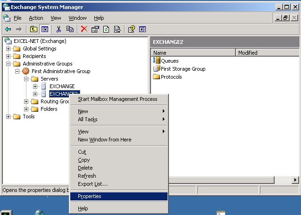Click the Help question mark toolbar icon
This screenshot has height=215, width=301.
click(132, 29)
